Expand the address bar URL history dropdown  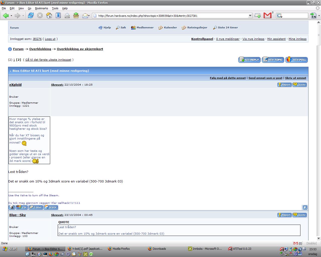[250, 16]
